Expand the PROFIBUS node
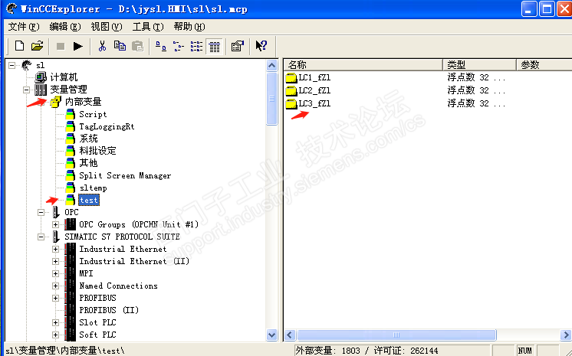 (x=55, y=298)
